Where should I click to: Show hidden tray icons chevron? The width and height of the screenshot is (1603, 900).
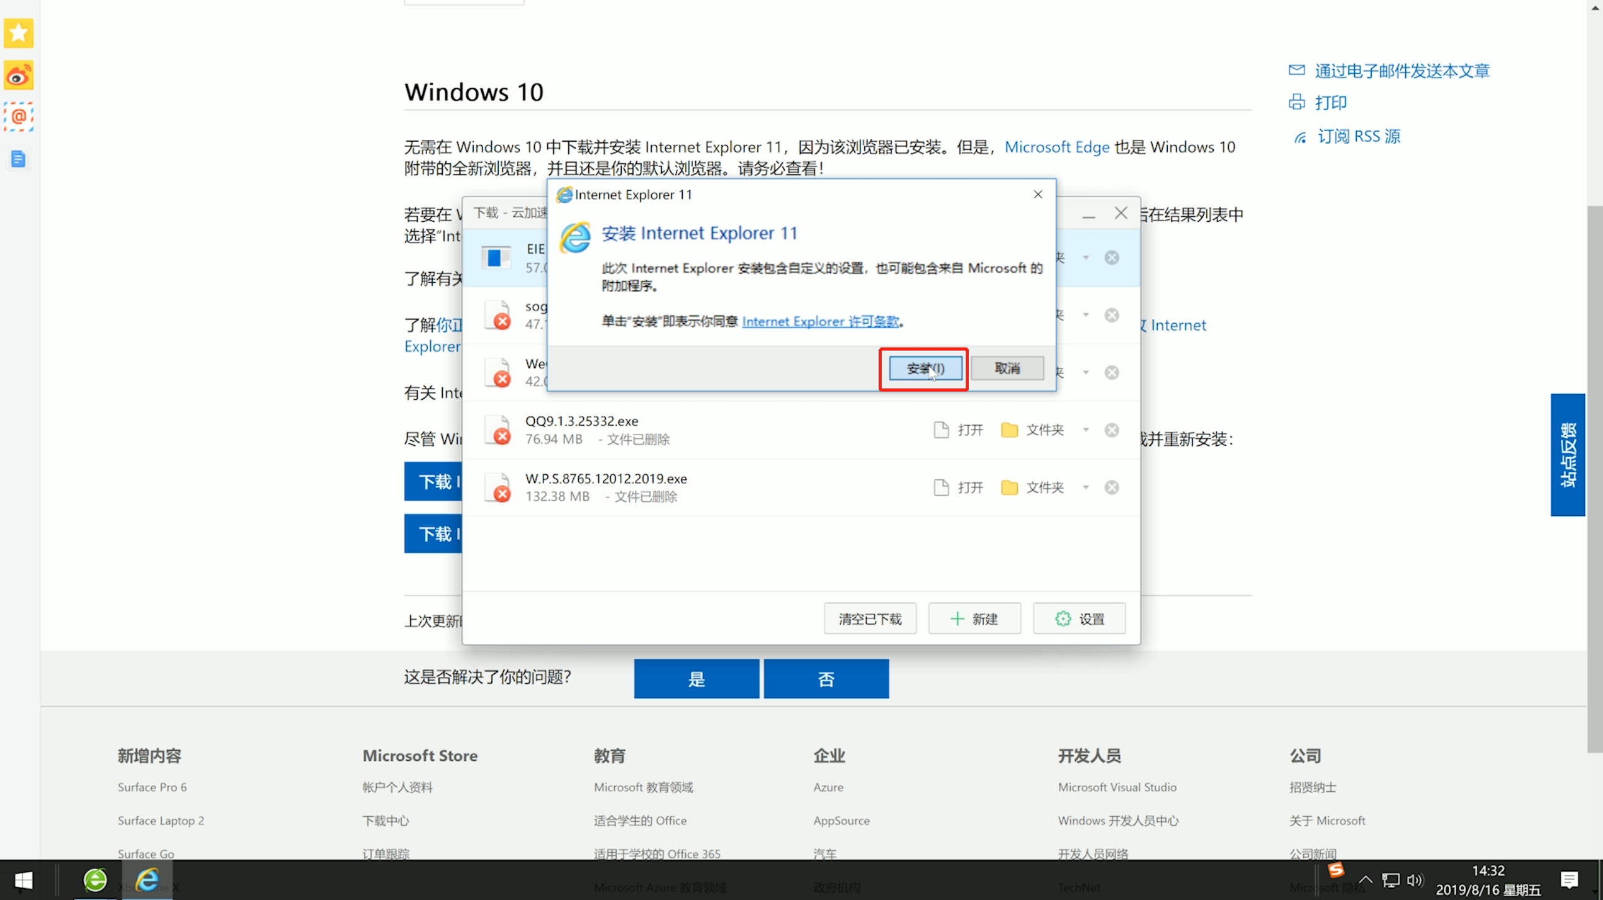(1365, 880)
